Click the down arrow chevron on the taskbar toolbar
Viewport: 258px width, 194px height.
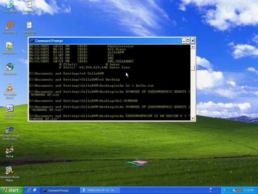tap(210, 192)
